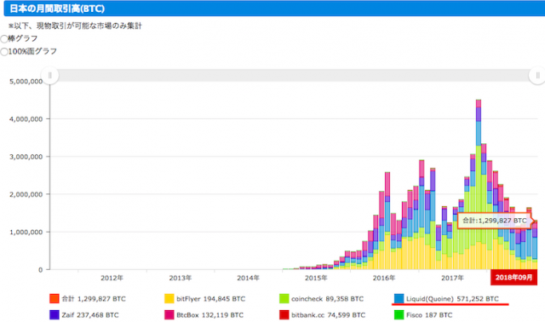Click the Zaif 237,468 BTC legend label
545x322 pixels.
pyautogui.click(x=90, y=315)
